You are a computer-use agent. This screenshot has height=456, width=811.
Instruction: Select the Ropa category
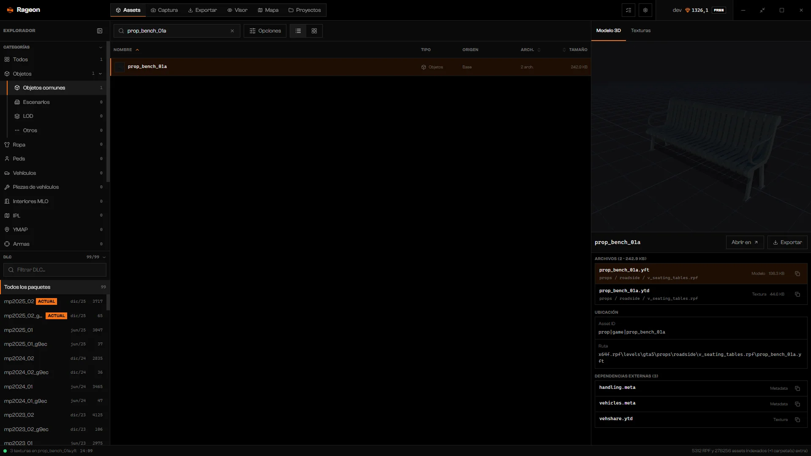(53, 145)
